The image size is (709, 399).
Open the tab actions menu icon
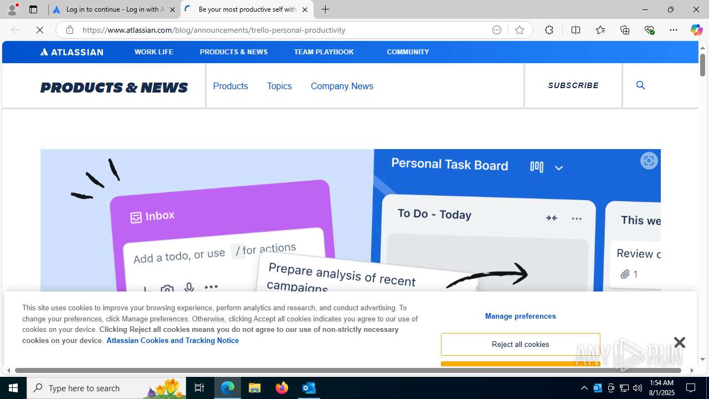(x=33, y=9)
